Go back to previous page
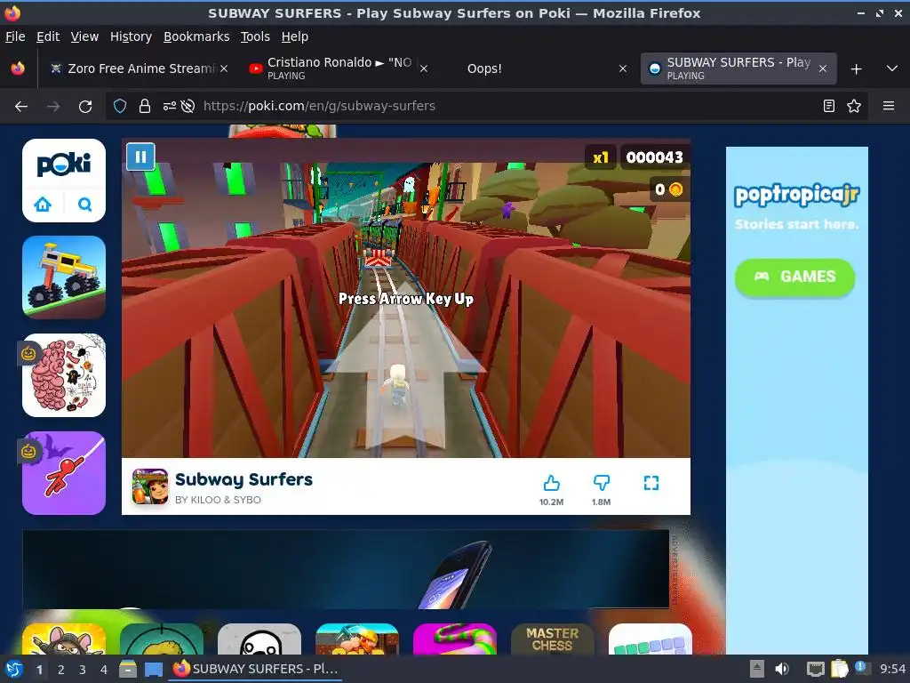 [x=21, y=107]
